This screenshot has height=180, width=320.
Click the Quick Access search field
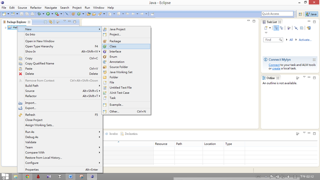(x=277, y=14)
